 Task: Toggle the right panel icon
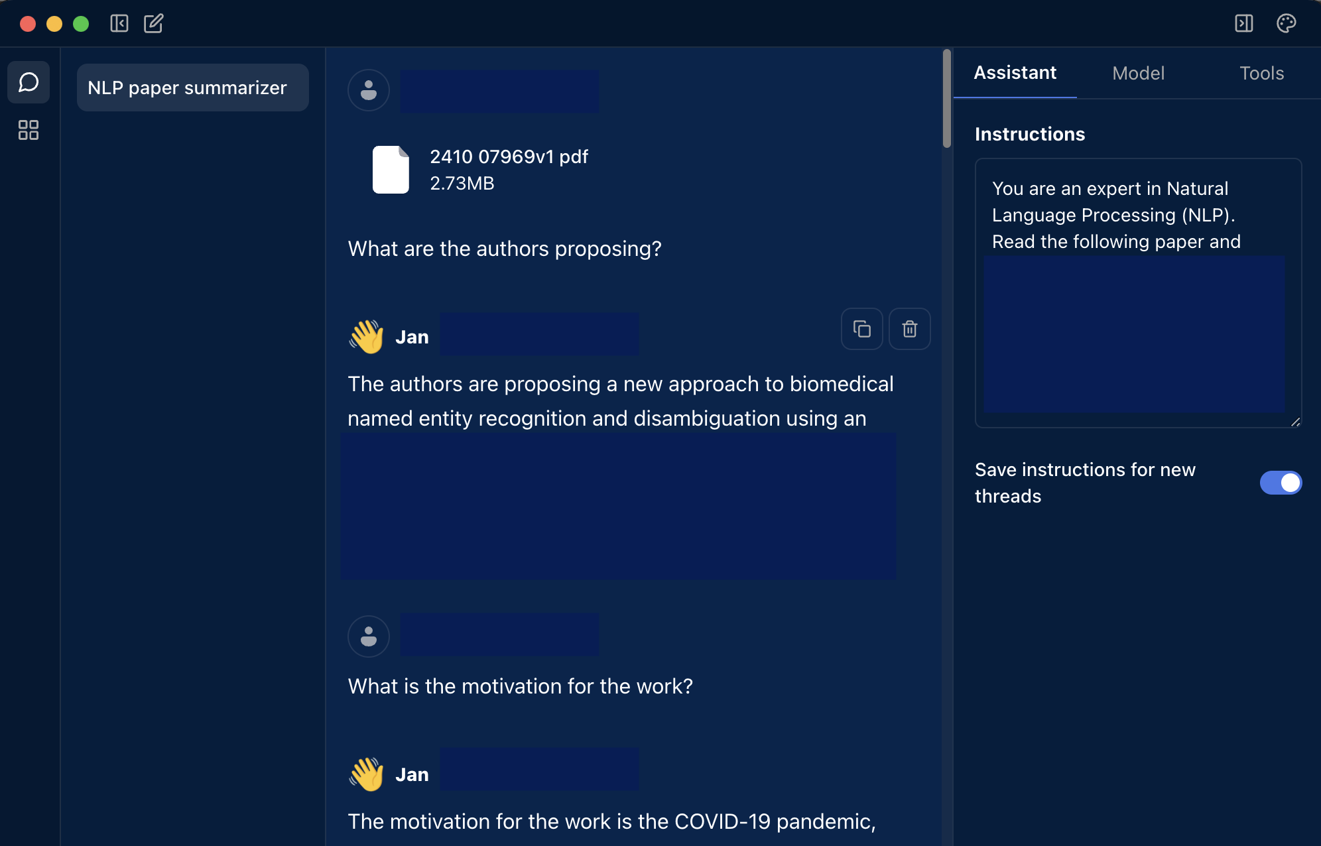click(1243, 24)
